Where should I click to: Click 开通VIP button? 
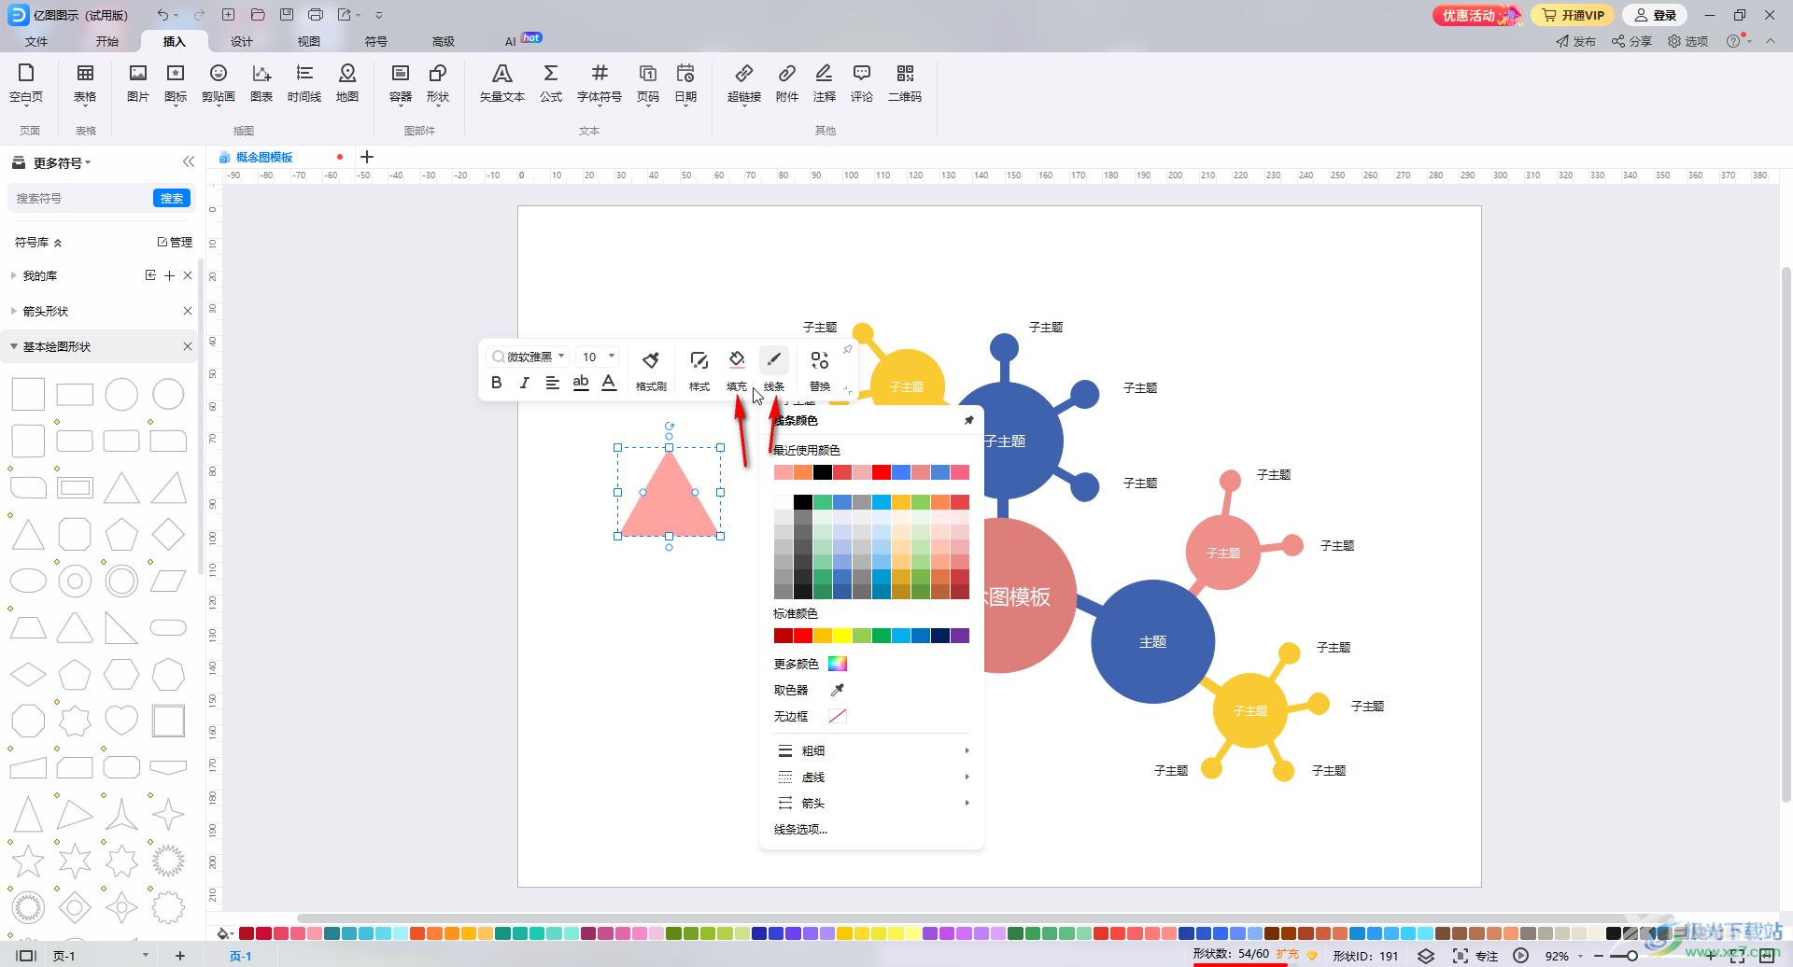[x=1574, y=15]
